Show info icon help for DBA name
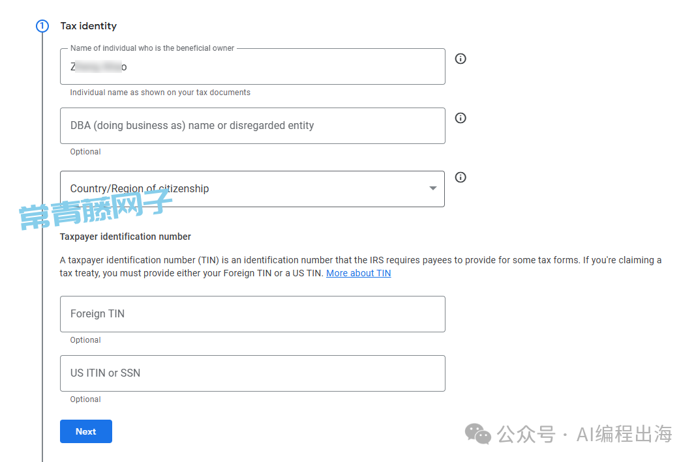694x462 pixels. (x=460, y=118)
